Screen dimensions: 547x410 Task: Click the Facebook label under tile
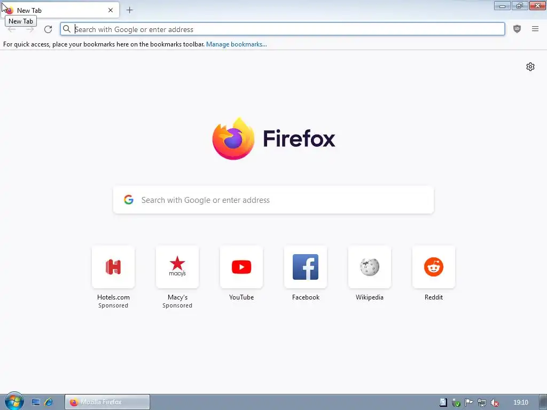[306, 297]
